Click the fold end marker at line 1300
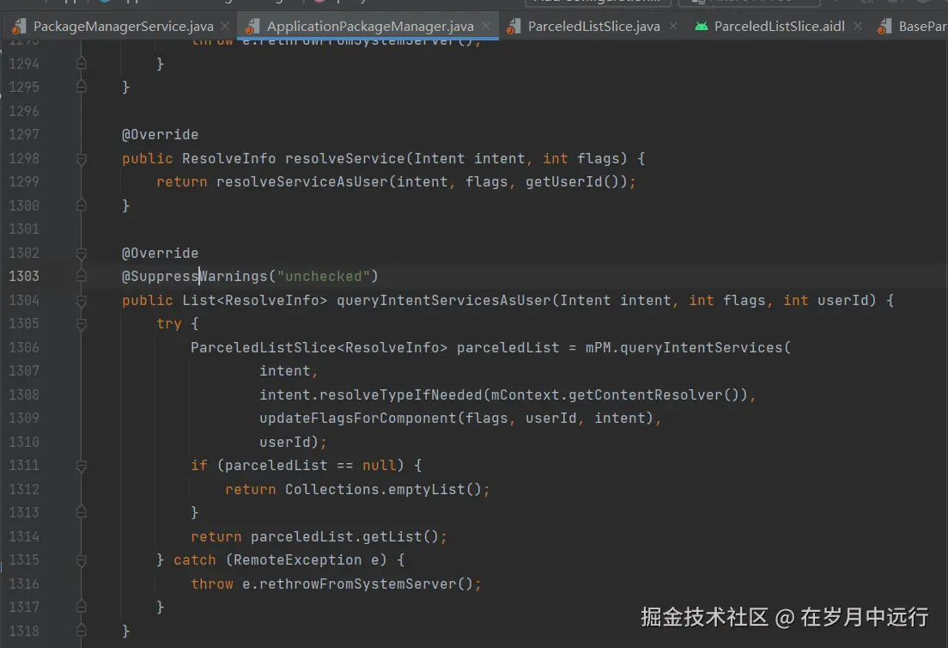This screenshot has height=648, width=948. 82,205
